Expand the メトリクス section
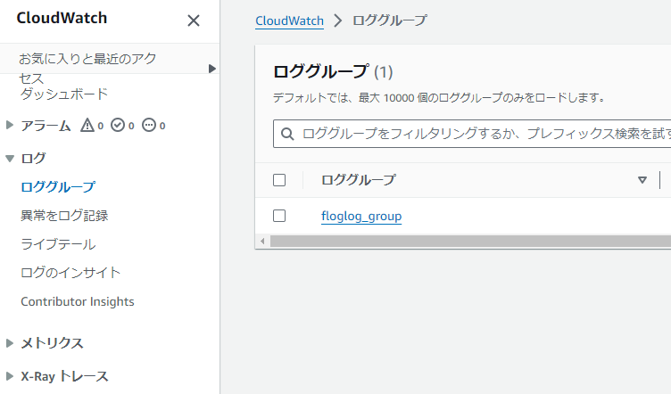671x394 pixels. [10, 342]
